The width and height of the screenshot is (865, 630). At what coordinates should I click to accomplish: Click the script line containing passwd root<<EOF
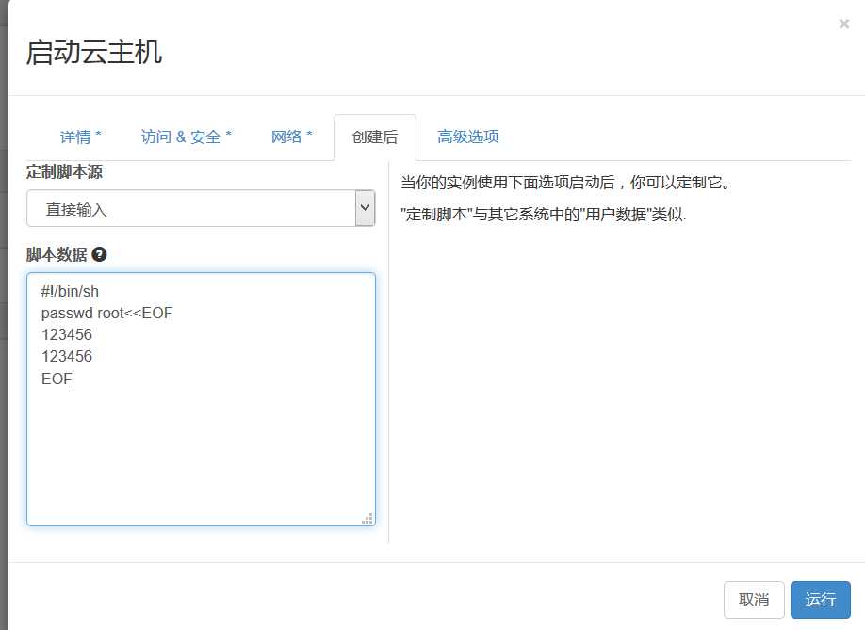pos(106,313)
